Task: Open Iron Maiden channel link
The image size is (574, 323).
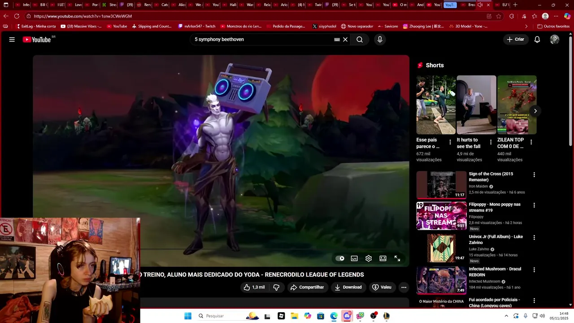Action: 478,187
